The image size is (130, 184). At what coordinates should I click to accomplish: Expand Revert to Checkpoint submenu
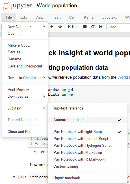pyautogui.click(x=25, y=78)
